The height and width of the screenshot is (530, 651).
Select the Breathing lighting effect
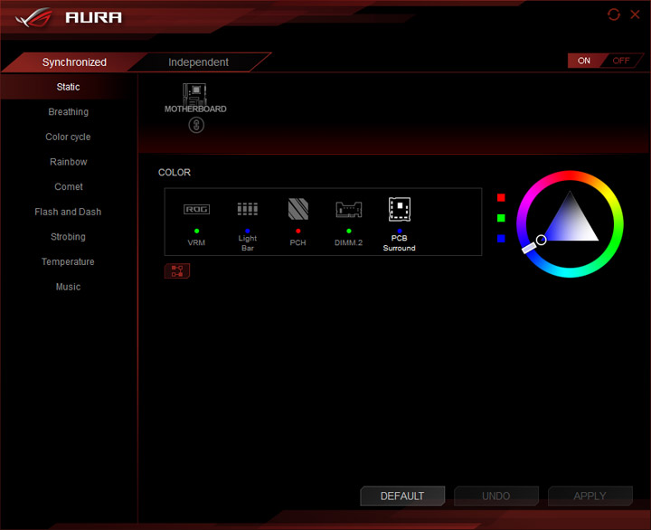tap(68, 112)
